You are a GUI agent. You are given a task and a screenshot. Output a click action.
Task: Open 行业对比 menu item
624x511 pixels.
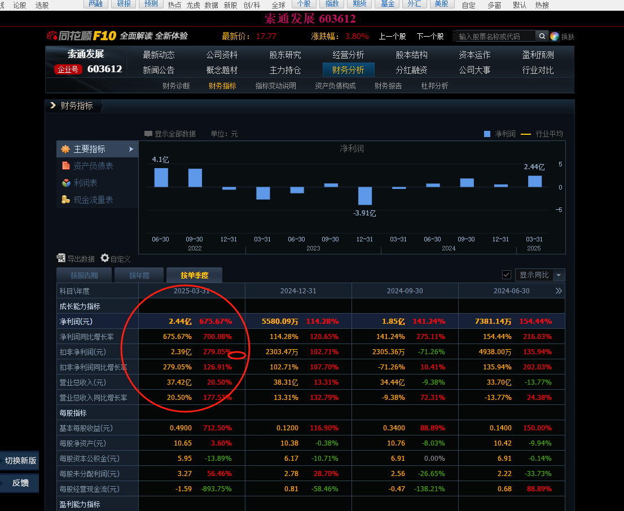click(x=538, y=70)
